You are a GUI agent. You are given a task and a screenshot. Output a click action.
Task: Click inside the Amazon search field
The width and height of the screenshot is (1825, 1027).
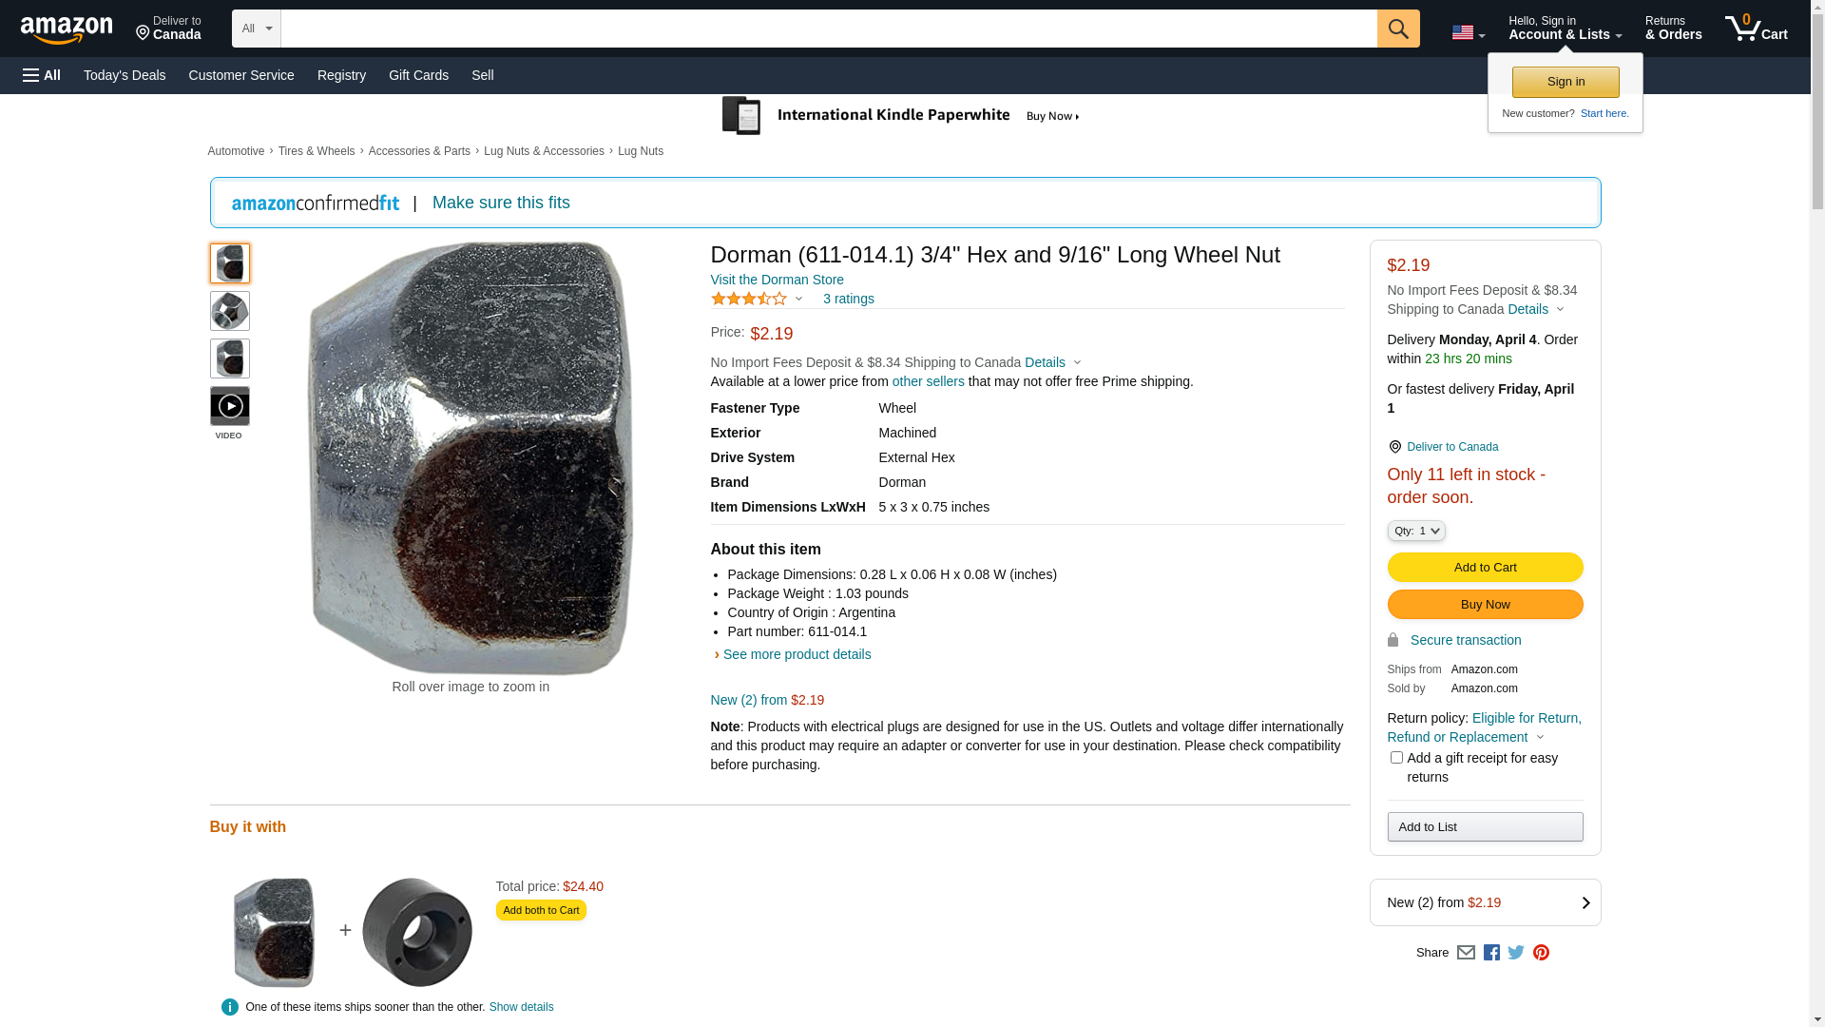pos(828,29)
